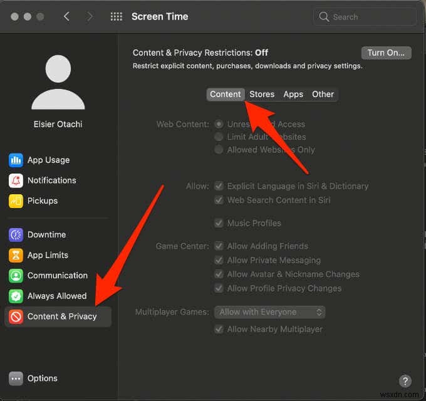Toggle Allow Nearby Multiplayer checkbox

tap(219, 330)
